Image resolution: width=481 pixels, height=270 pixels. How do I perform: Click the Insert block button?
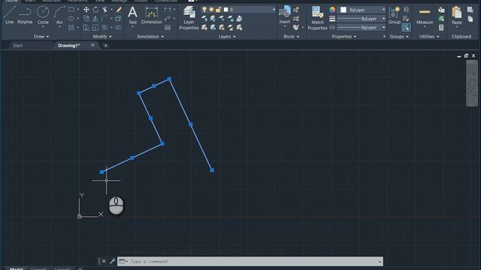click(x=285, y=15)
